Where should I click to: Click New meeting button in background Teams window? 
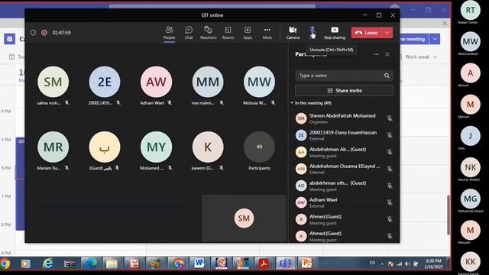(x=414, y=39)
